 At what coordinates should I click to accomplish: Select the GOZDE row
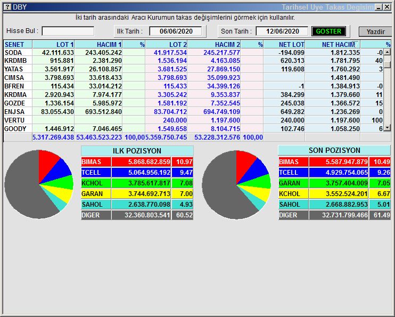point(193,103)
